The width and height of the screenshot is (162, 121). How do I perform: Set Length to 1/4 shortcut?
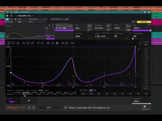(104, 33)
